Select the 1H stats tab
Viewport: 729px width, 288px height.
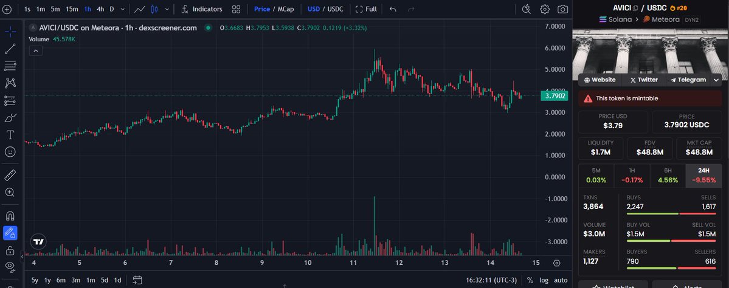(632, 176)
